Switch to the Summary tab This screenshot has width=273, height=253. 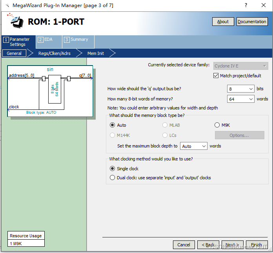tap(78, 42)
